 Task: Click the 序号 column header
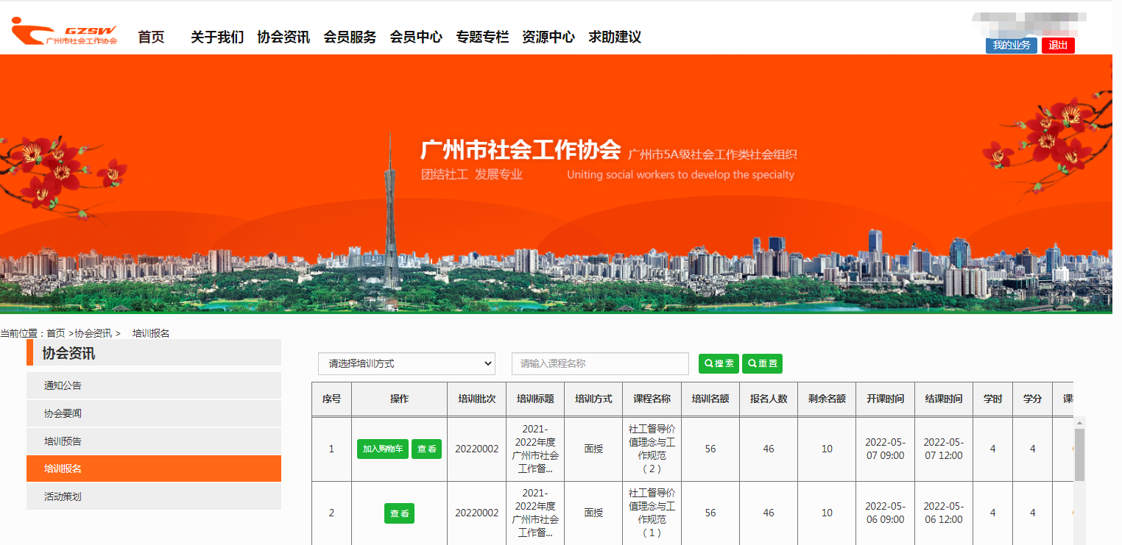[331, 399]
